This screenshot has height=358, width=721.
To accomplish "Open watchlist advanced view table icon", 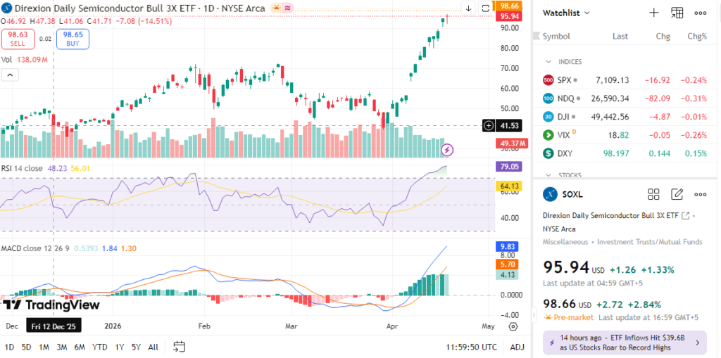I will coord(677,13).
